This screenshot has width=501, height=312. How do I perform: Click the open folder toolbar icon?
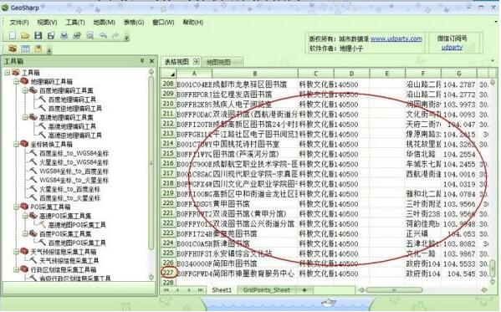click(x=25, y=35)
